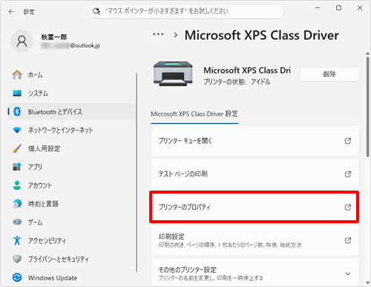
Task: Open プライバシーとセキュリティ shield icon
Action: [17, 259]
